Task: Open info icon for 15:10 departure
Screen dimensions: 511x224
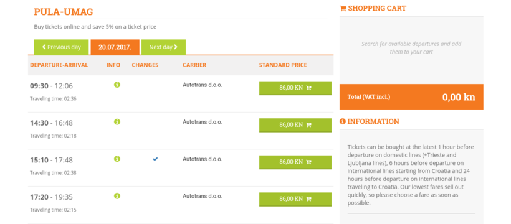Action: (x=117, y=159)
